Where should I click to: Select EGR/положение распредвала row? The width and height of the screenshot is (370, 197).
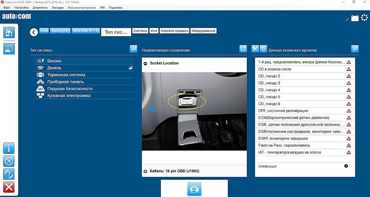(x=304, y=131)
